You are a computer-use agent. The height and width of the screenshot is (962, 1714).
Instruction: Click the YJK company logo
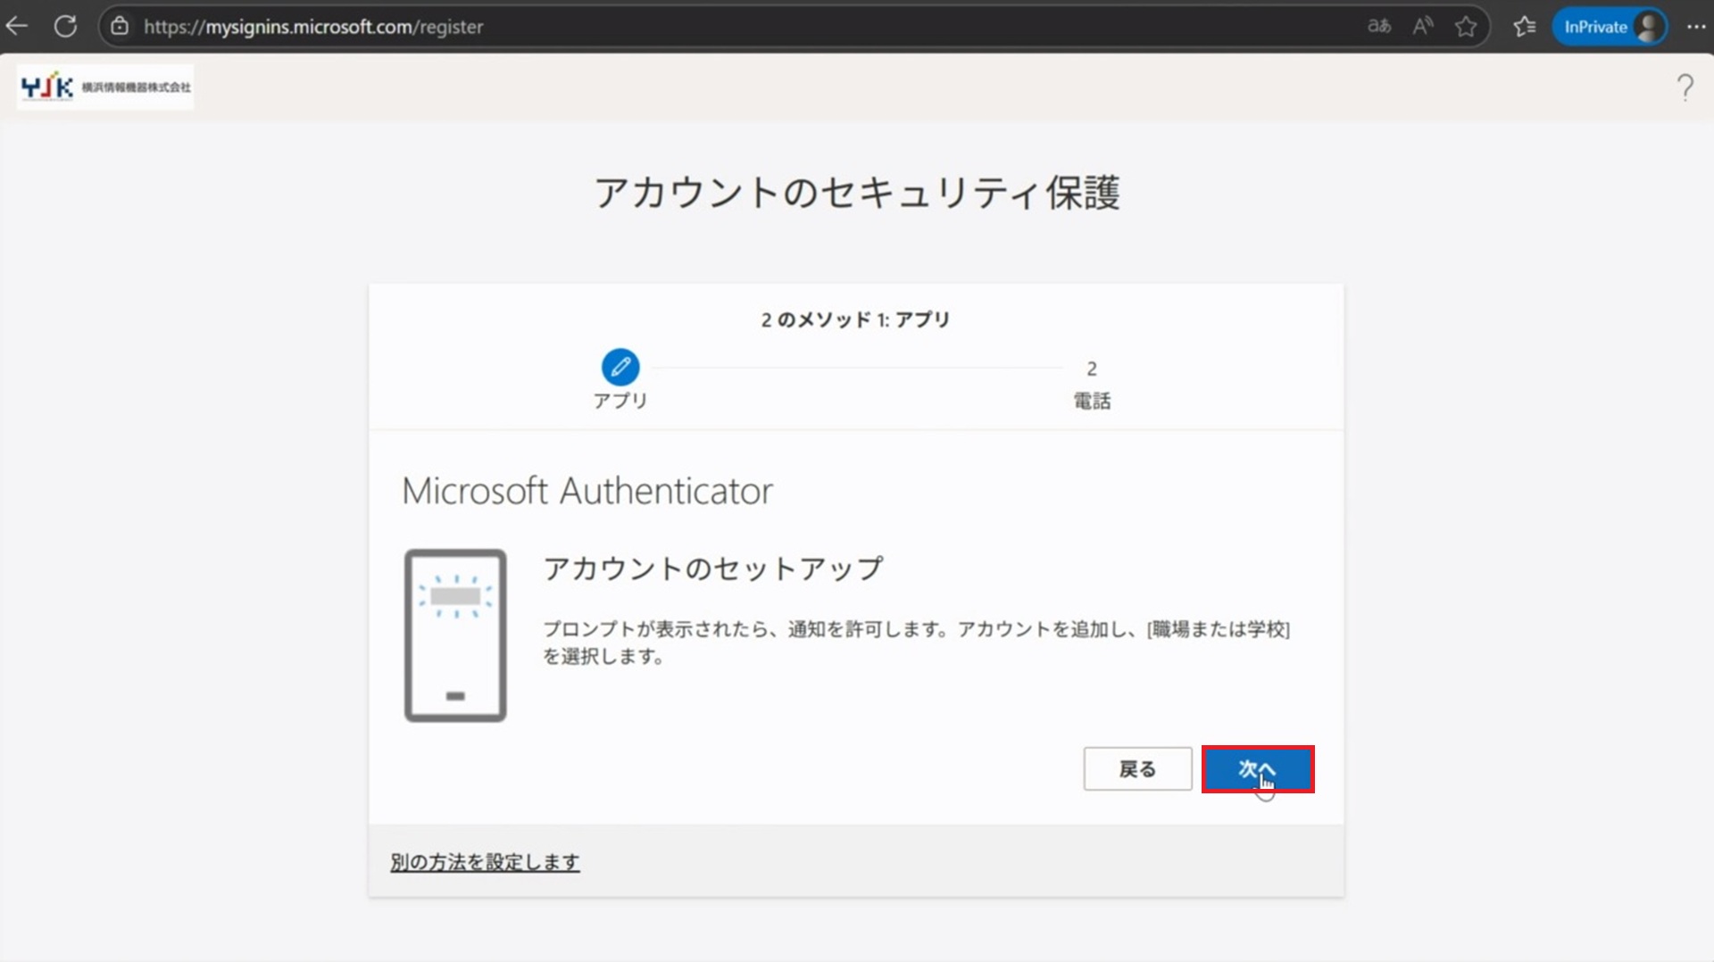pyautogui.click(x=105, y=87)
